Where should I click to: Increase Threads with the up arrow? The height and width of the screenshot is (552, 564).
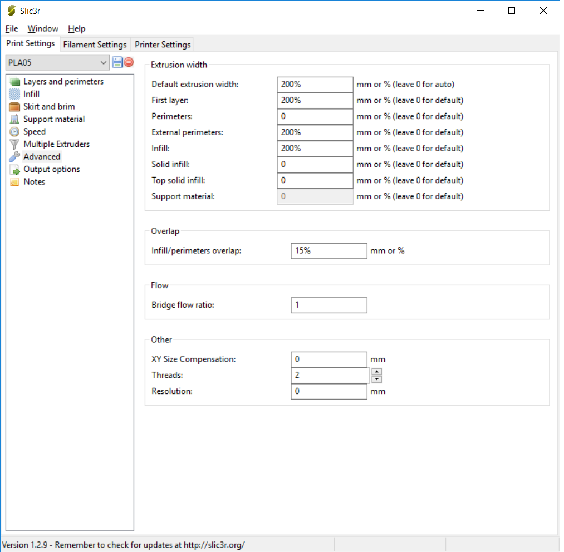pos(377,372)
